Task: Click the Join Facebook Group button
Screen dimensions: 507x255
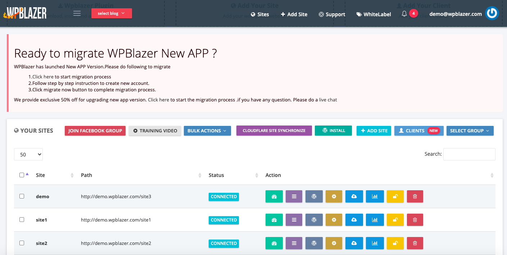Action: tap(95, 131)
